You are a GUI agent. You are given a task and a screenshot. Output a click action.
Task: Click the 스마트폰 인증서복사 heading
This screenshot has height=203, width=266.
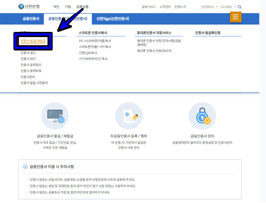[93, 33]
